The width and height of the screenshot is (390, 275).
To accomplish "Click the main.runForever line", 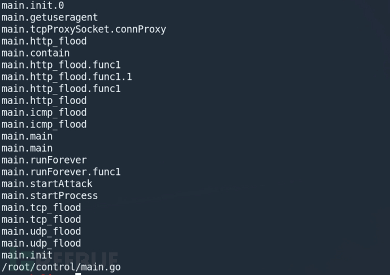I will (44, 160).
